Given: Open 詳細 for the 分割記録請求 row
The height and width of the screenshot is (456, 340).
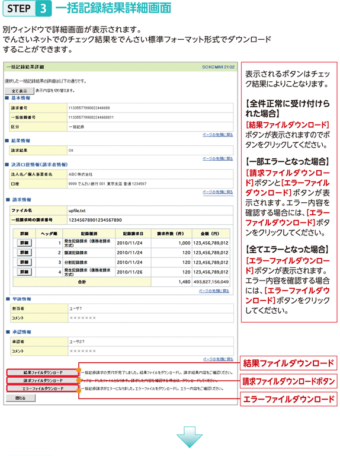Looking at the screenshot, I should point(24,262).
